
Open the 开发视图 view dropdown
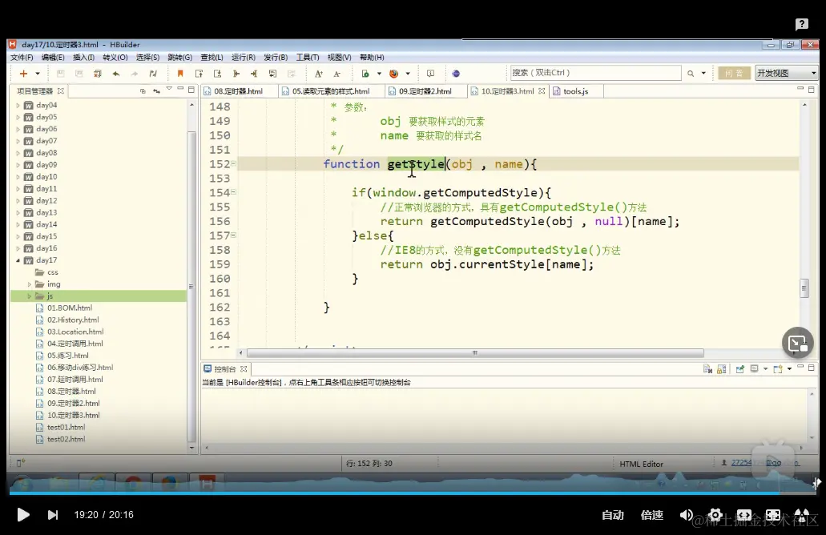[787, 73]
